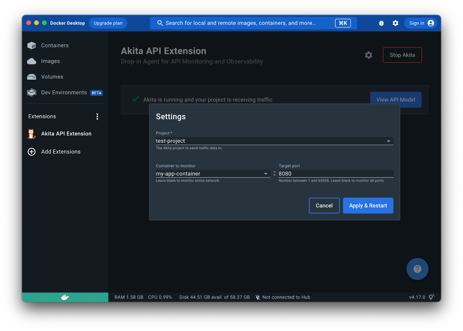Click the Images cloud icon

pyautogui.click(x=32, y=61)
